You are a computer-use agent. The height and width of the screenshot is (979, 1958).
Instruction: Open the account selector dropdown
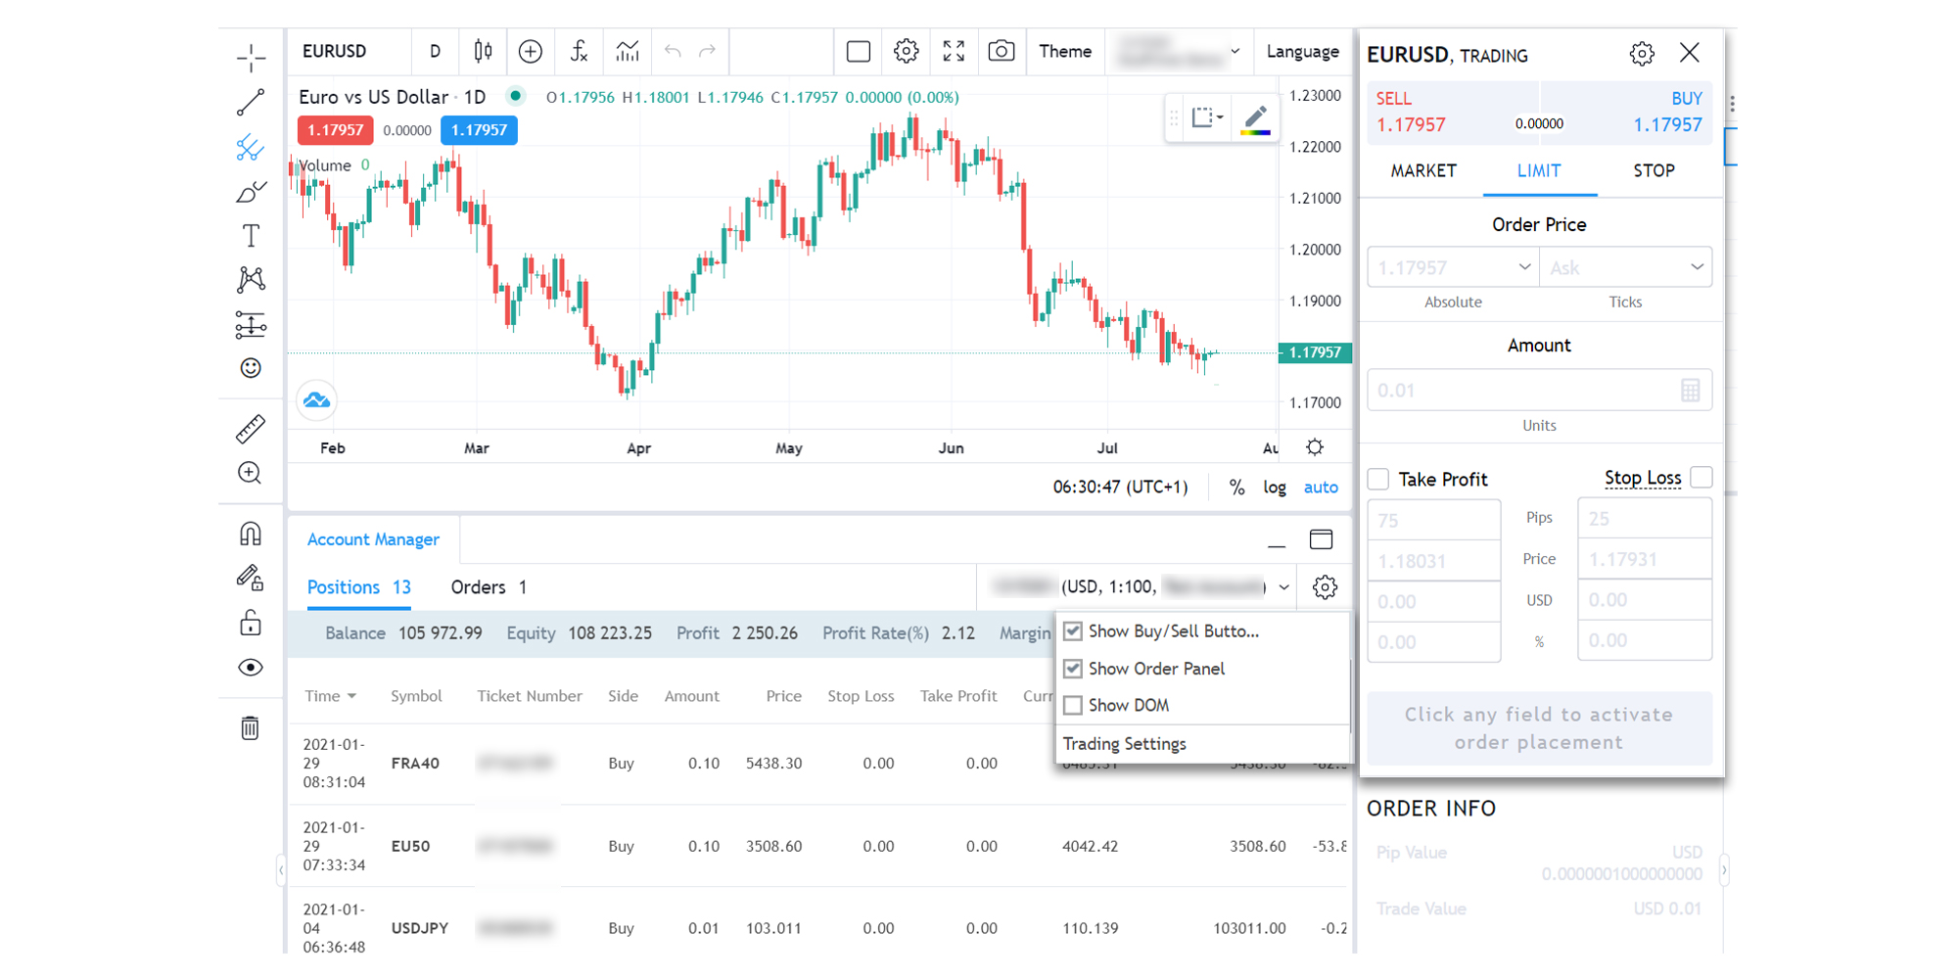coord(1283,587)
